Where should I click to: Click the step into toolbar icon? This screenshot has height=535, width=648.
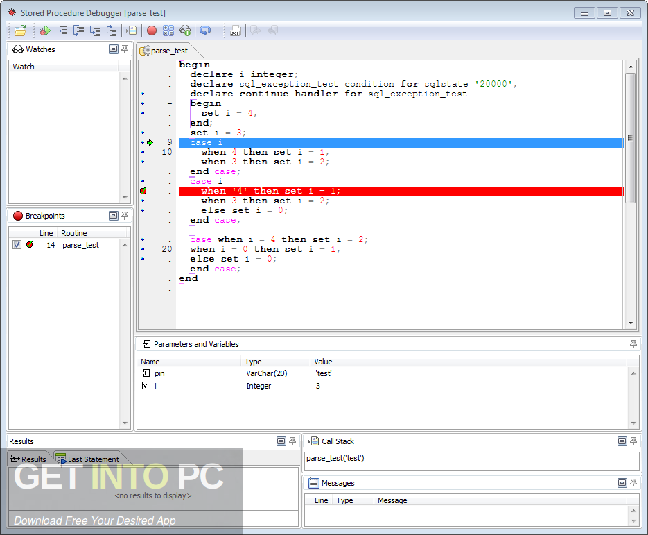[95, 31]
